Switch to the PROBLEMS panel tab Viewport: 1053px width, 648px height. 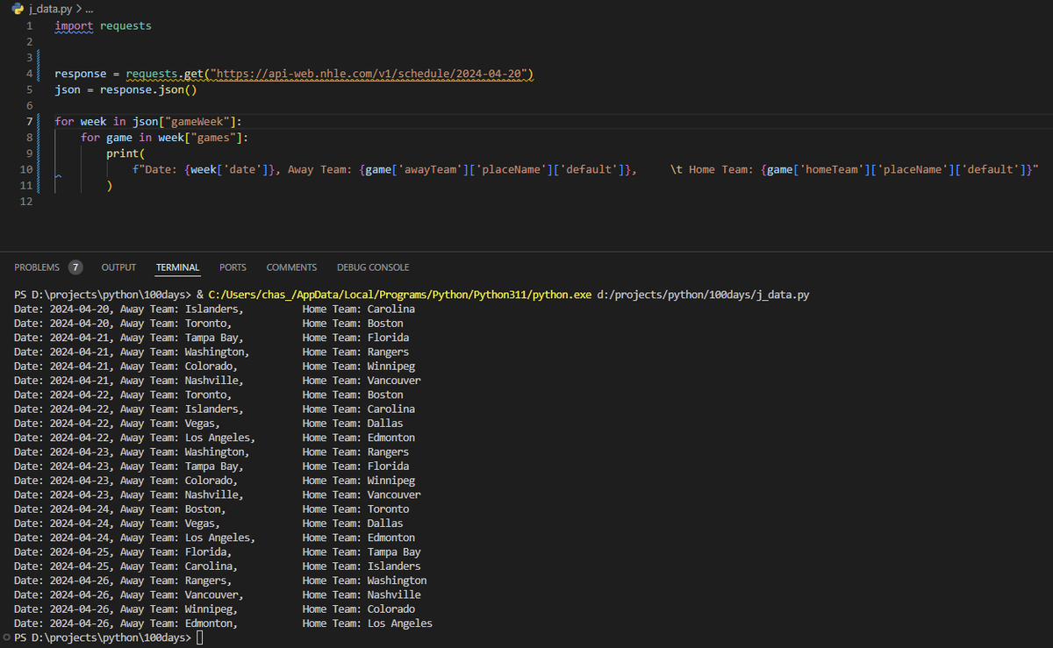(x=37, y=267)
